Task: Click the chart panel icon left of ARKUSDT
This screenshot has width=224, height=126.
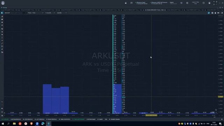Action: (x=2, y=13)
